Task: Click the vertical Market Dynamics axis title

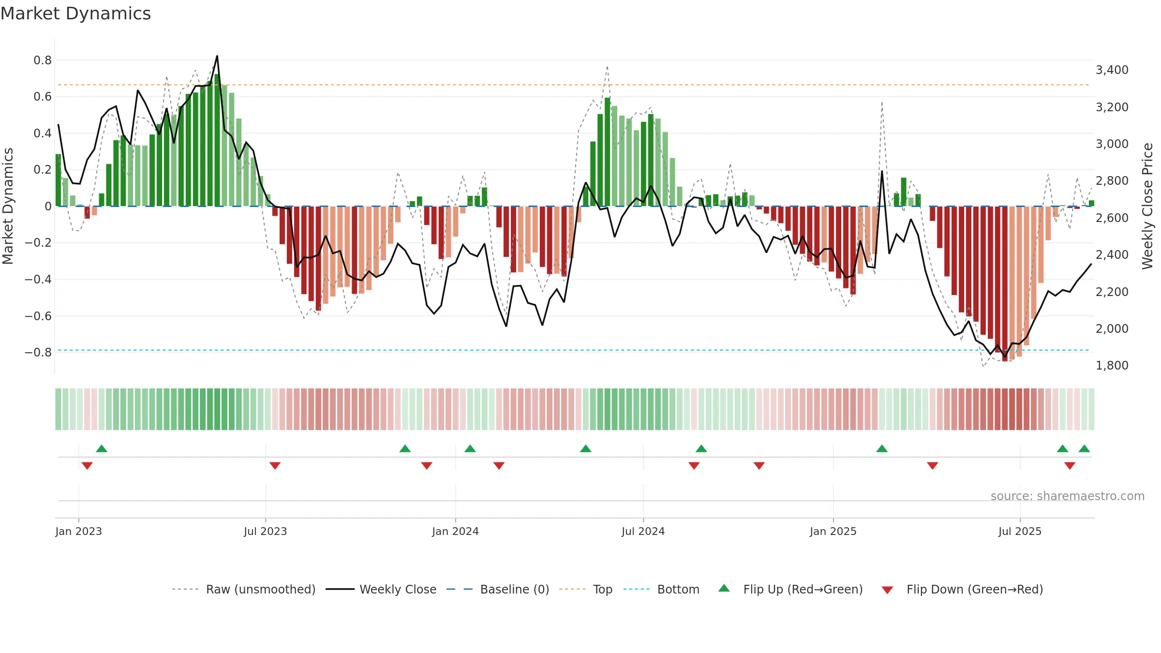Action: tap(8, 206)
